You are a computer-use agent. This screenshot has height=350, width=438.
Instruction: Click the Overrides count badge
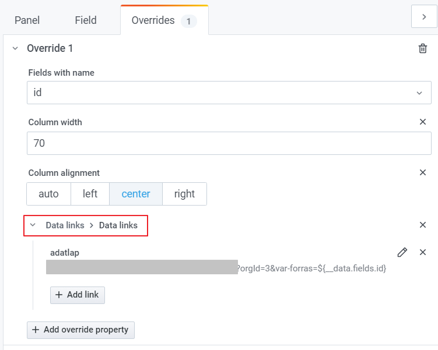189,21
